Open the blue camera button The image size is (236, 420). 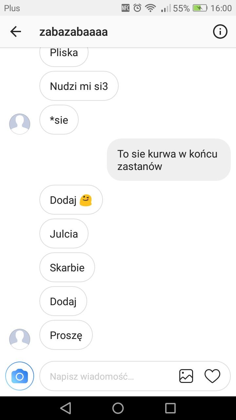pyautogui.click(x=20, y=376)
